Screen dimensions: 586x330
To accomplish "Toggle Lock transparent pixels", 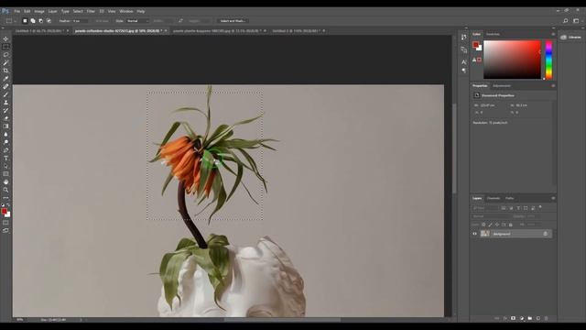I will pyautogui.click(x=483, y=225).
